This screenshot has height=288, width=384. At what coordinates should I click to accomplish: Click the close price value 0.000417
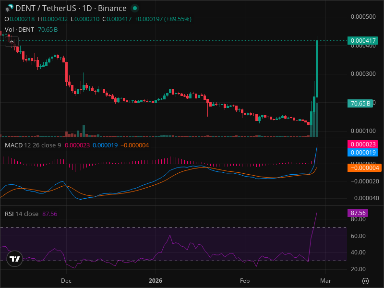[x=119, y=19]
